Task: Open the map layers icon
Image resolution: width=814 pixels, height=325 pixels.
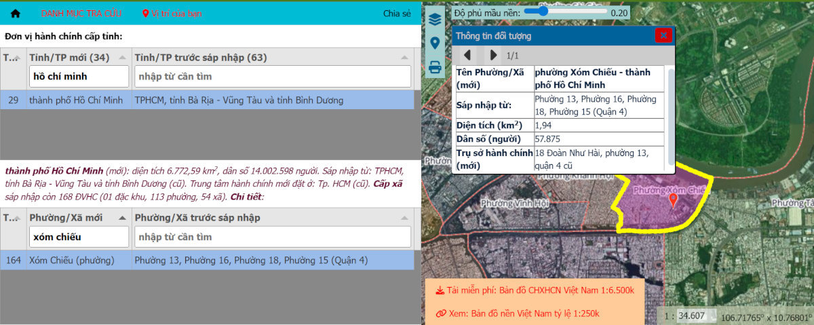Action: tap(435, 20)
